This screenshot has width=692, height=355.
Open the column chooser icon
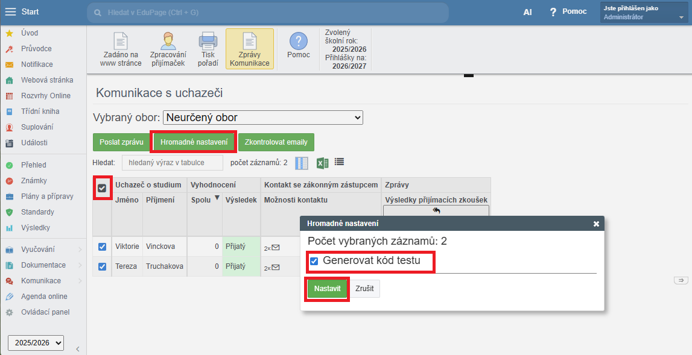point(302,163)
